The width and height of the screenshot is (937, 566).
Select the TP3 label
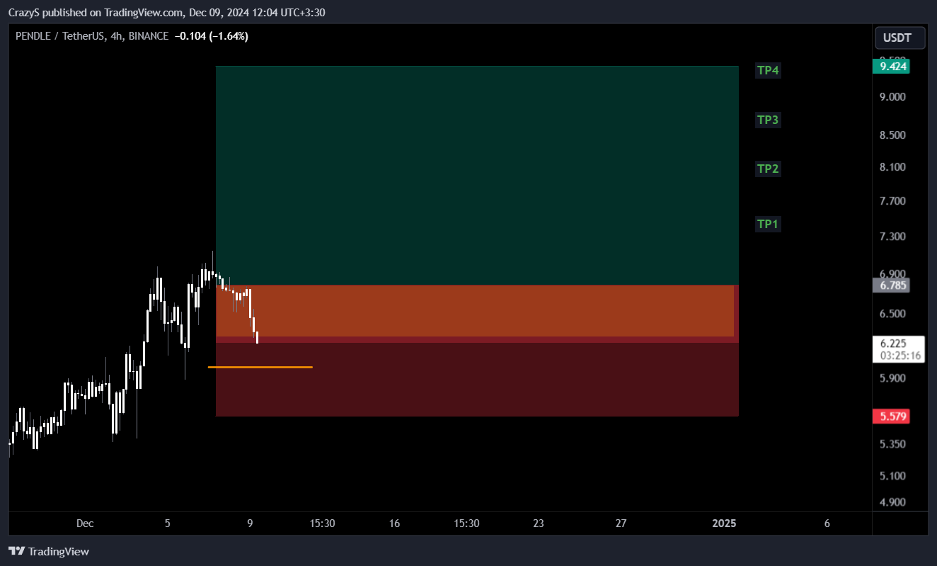point(768,120)
